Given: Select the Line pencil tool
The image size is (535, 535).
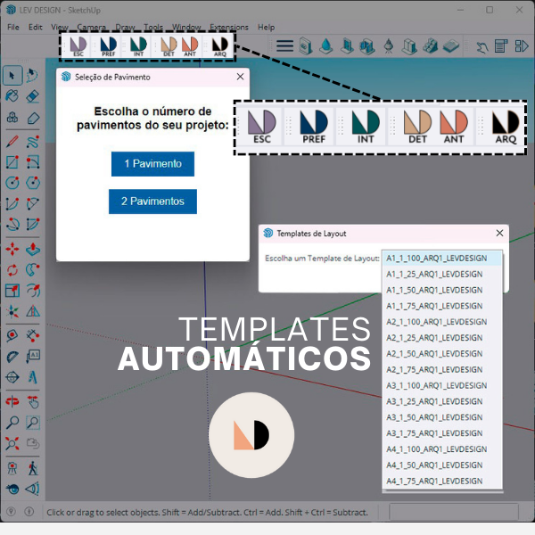Looking at the screenshot, I should (12, 141).
